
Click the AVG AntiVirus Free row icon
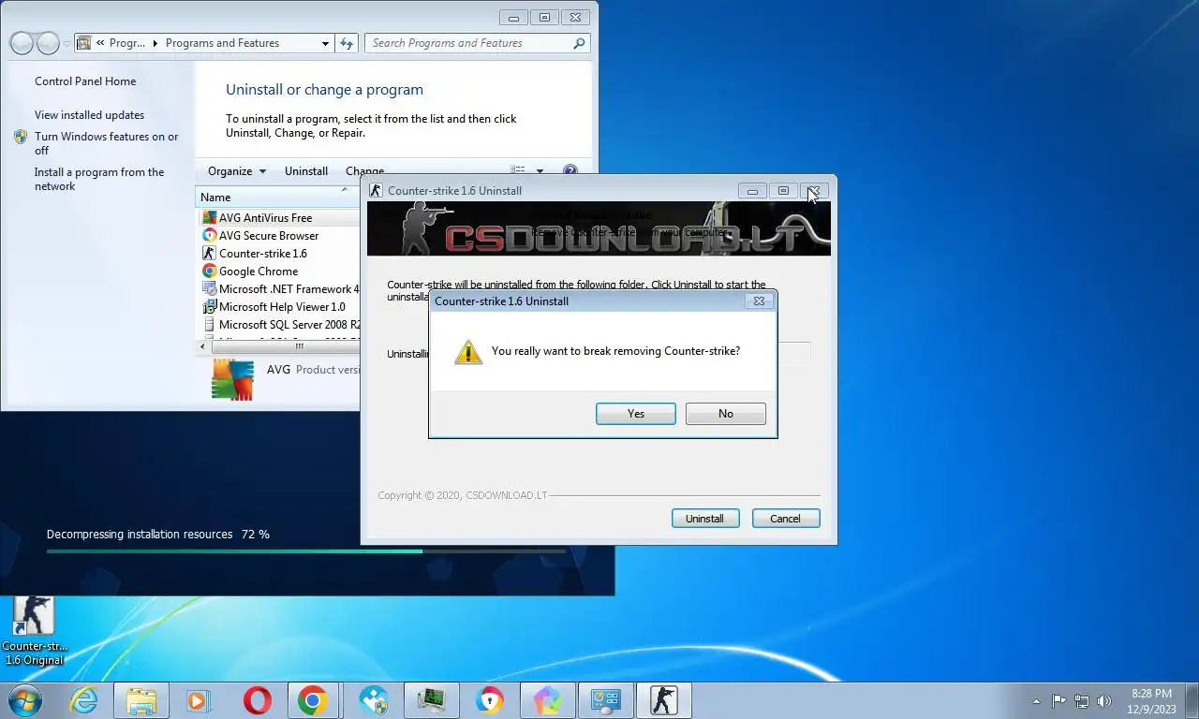coord(209,218)
